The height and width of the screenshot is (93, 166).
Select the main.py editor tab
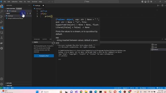(39, 5)
